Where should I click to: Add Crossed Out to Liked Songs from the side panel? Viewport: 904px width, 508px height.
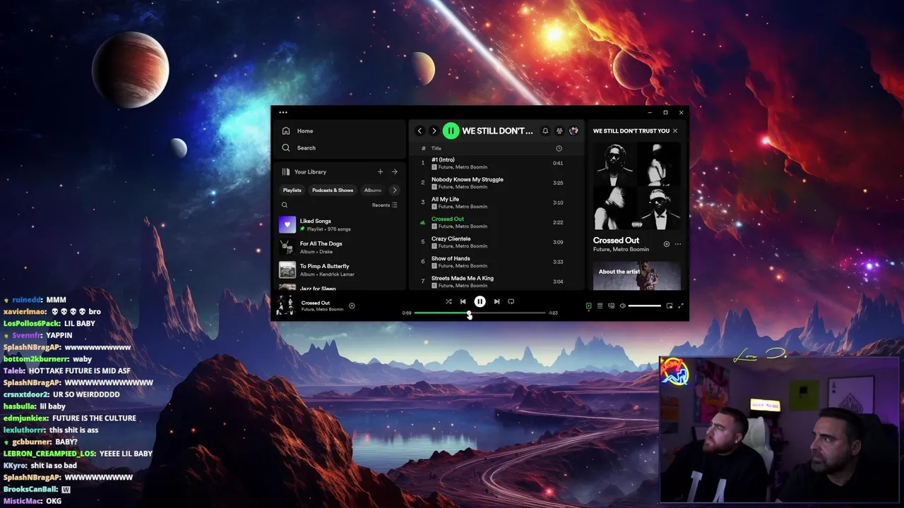[667, 244]
